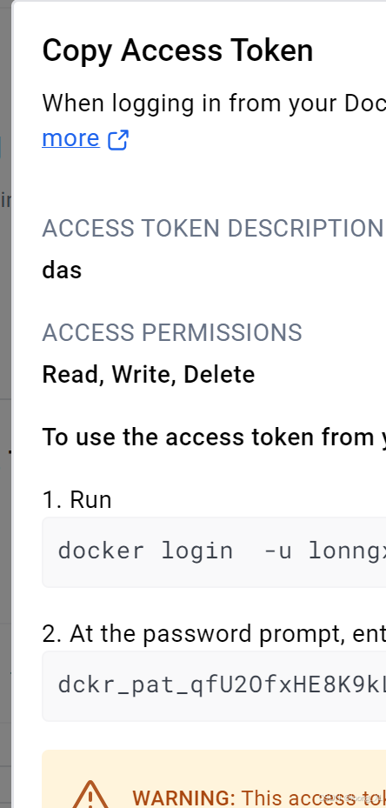Open the "more" learn link

70,138
